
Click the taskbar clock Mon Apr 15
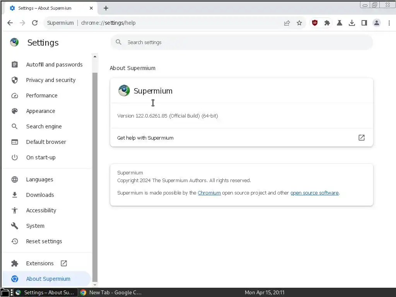coord(265,292)
